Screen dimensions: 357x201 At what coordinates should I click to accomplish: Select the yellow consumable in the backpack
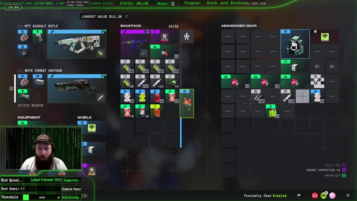point(142,96)
